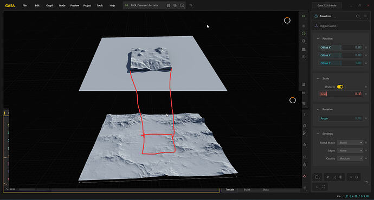Open the Project menu
This screenshot has height=200, width=374.
(x=87, y=5)
